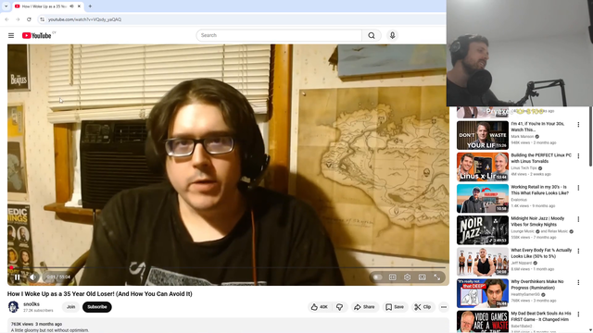
Task: Reload the page in the browser
Action: [29, 19]
